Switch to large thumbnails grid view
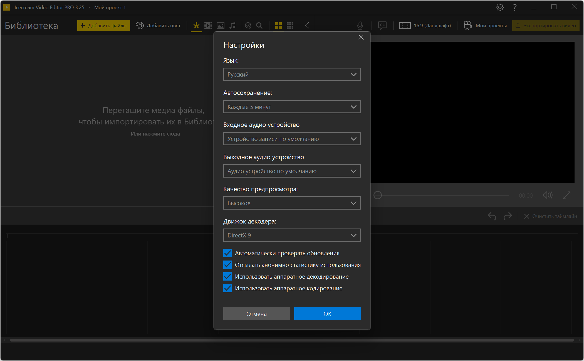Viewport: 584px width, 361px height. 278,26
